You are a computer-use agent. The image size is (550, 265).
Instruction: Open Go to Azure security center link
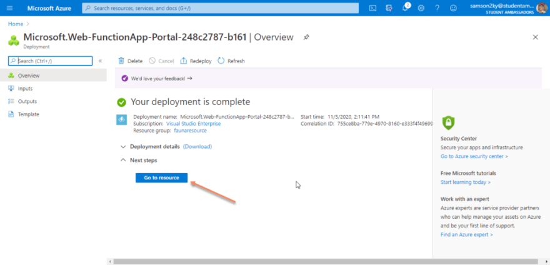point(474,156)
